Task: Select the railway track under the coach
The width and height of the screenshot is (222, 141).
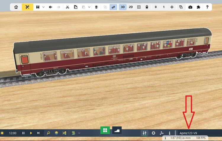Action: 110,69
